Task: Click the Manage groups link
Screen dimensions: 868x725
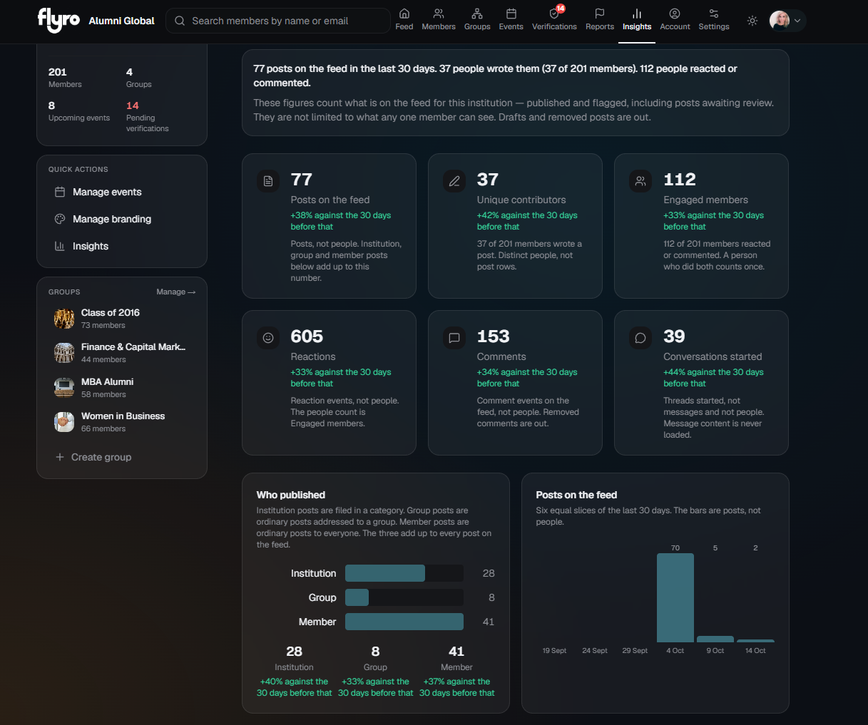Action: point(176,292)
